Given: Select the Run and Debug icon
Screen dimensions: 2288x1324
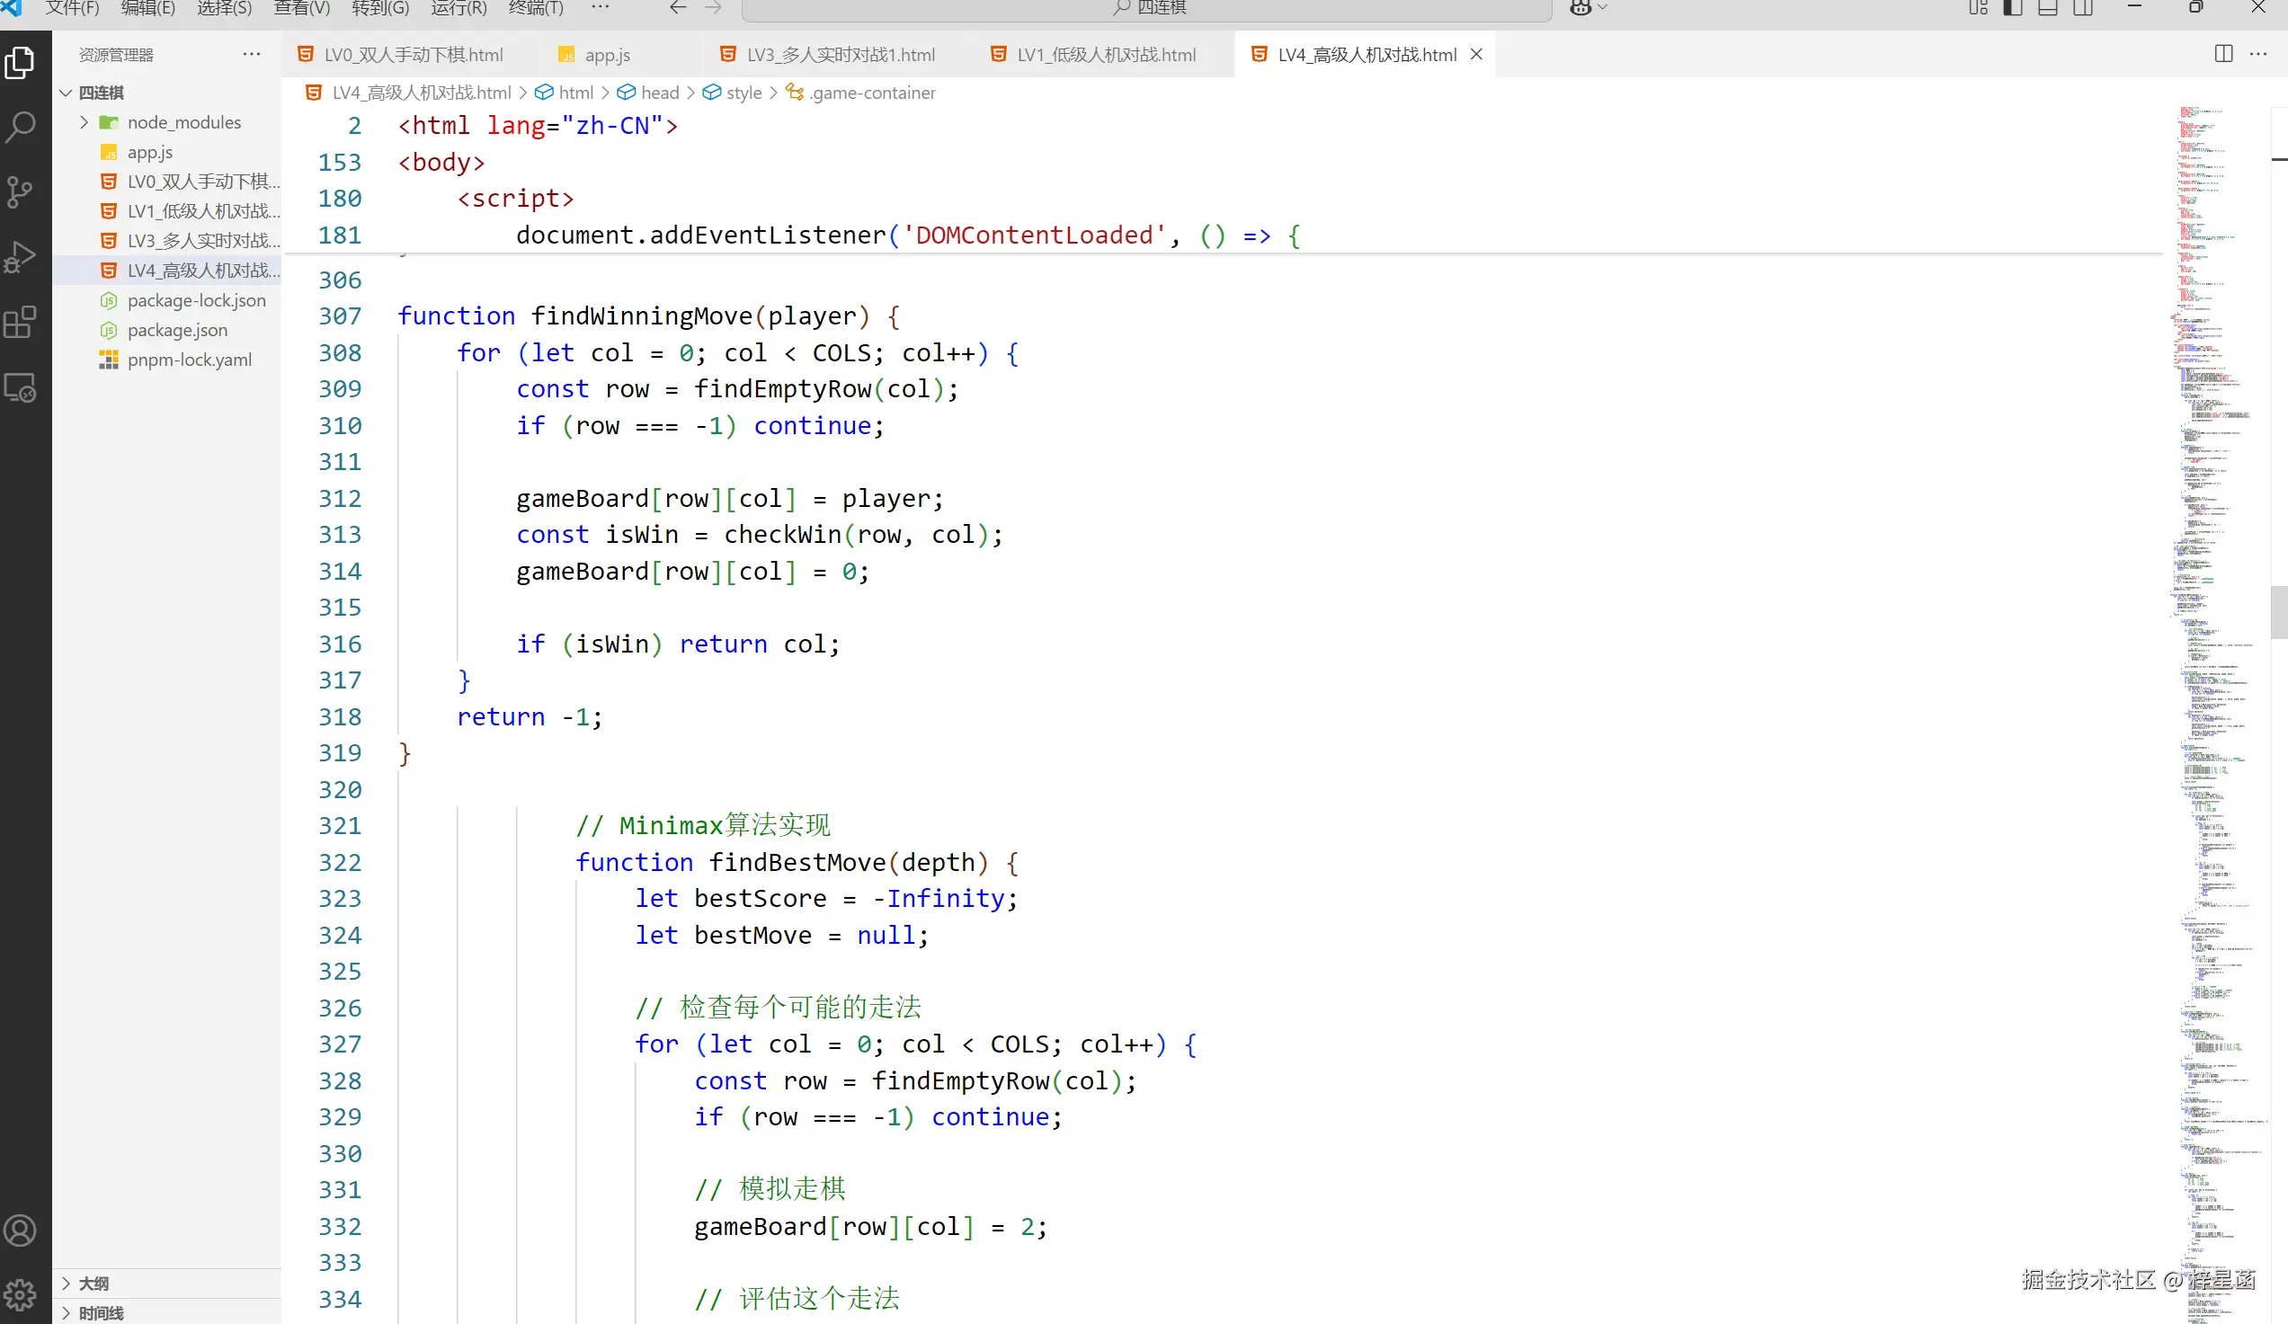Looking at the screenshot, I should point(20,257).
